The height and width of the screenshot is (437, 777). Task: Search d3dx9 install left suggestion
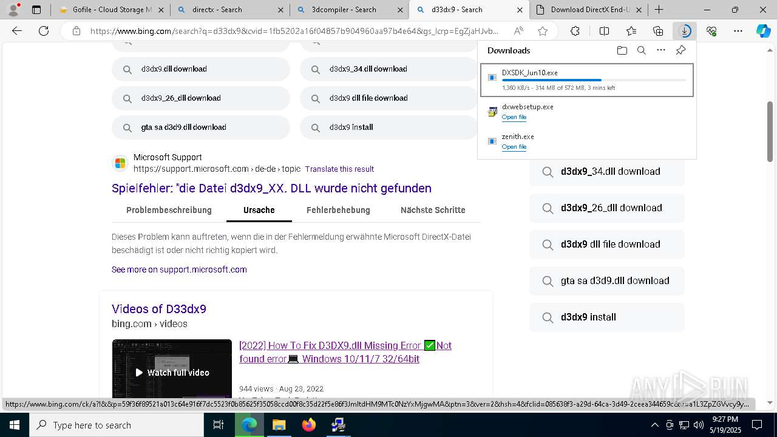coord(388,127)
